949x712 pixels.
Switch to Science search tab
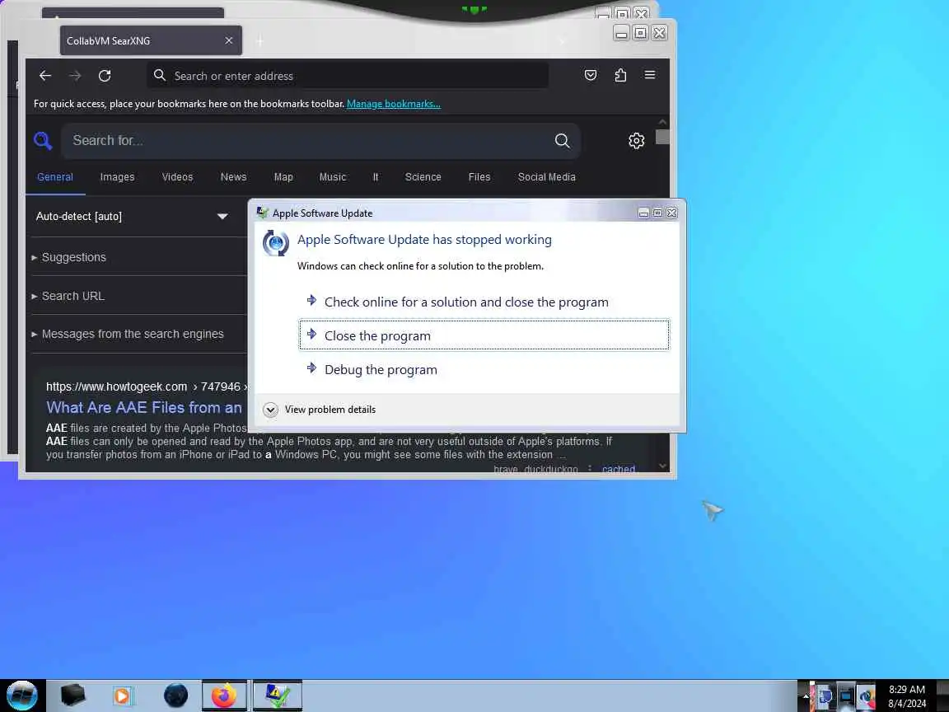pyautogui.click(x=423, y=177)
